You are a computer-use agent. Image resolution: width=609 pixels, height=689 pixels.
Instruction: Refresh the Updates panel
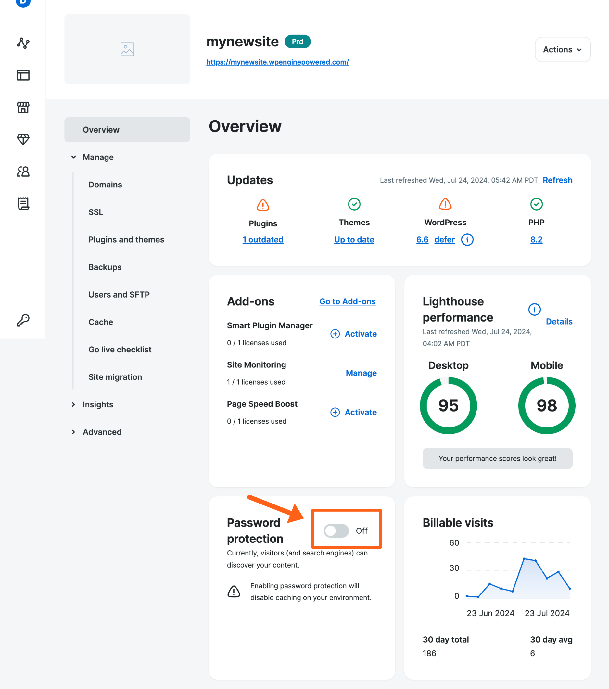557,180
